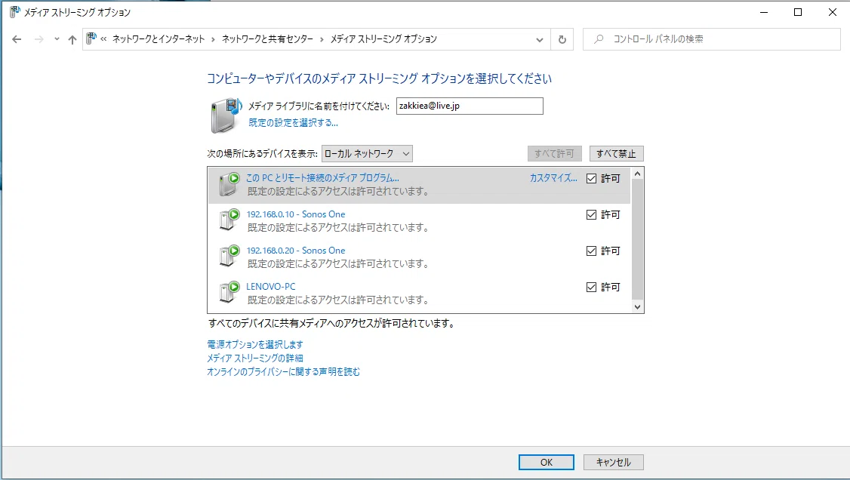The image size is (850, 480).
Task: Open オンラインのプライバシーに関する声明を読む link
Action: (x=283, y=371)
